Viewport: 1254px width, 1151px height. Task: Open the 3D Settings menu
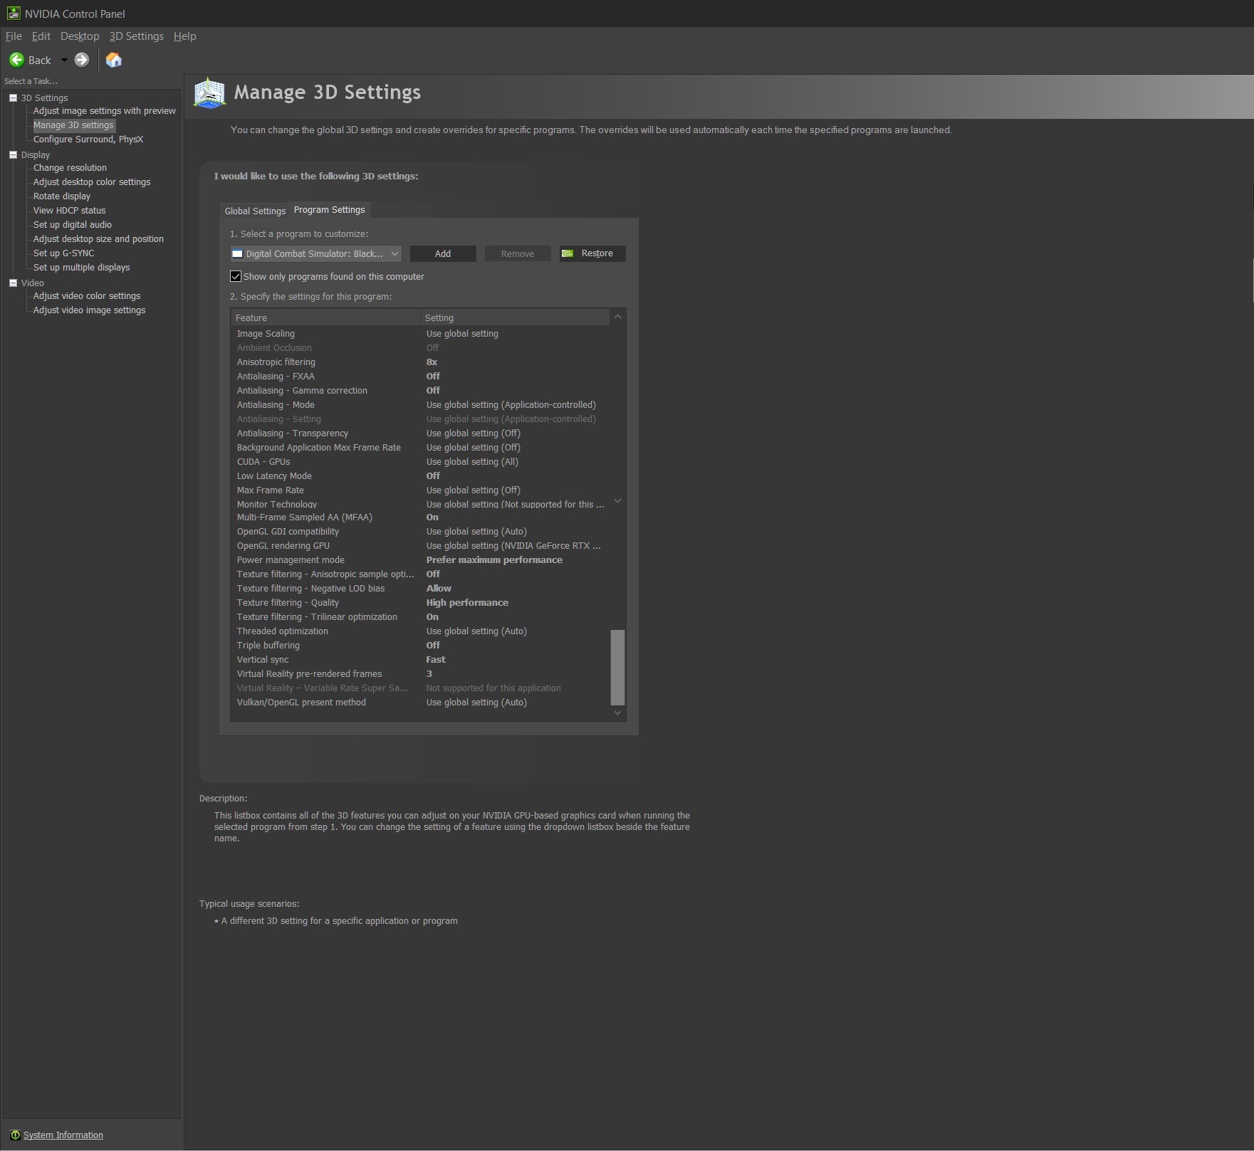click(136, 36)
